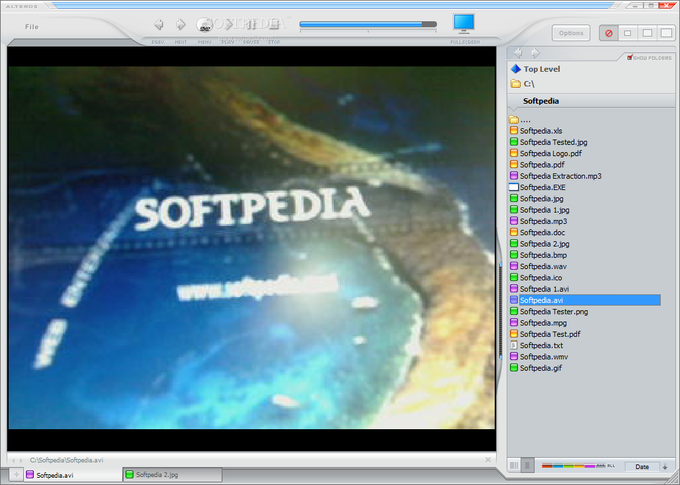Click the video display area
The image size is (680, 485).
(x=252, y=248)
